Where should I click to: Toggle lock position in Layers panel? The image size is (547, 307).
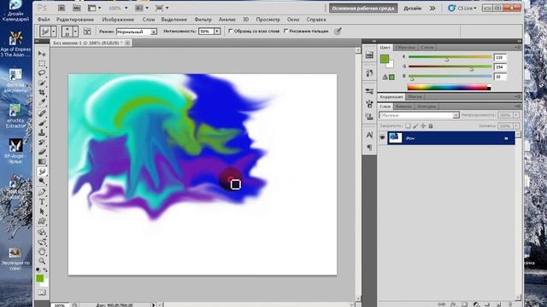coord(423,125)
